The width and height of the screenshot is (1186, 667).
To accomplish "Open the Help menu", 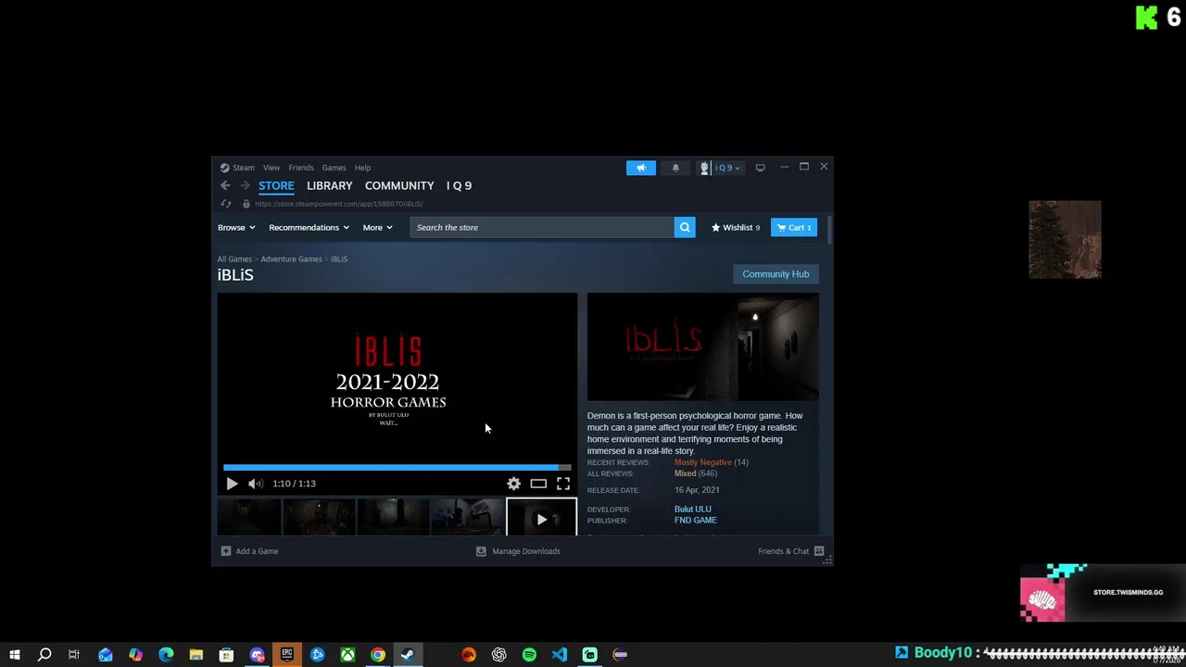I will (x=362, y=168).
